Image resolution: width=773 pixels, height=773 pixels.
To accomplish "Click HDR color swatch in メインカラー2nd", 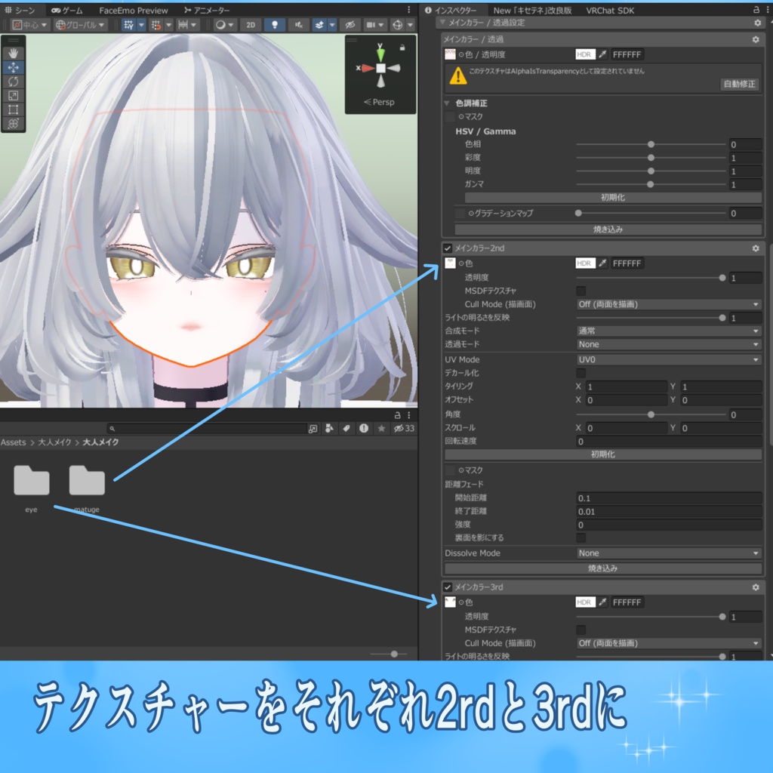I will tap(585, 263).
